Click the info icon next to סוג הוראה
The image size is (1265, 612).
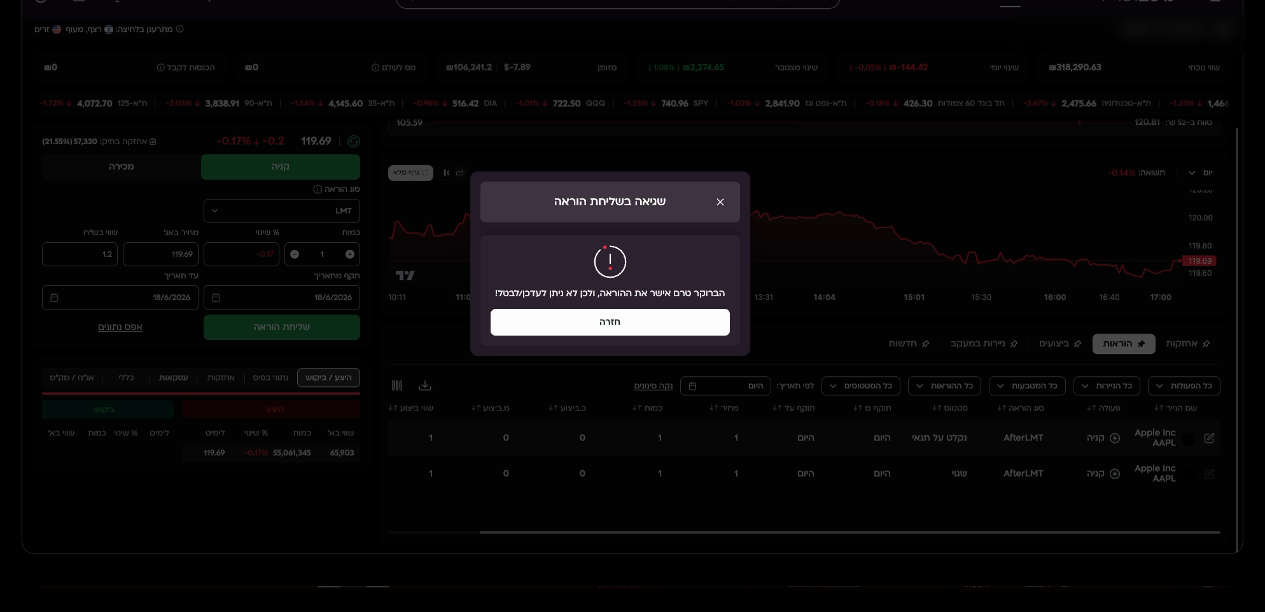pyautogui.click(x=318, y=189)
